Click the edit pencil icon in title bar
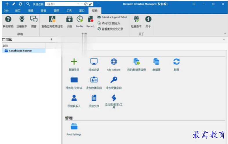This screenshot has height=144, width=228. [14, 4]
